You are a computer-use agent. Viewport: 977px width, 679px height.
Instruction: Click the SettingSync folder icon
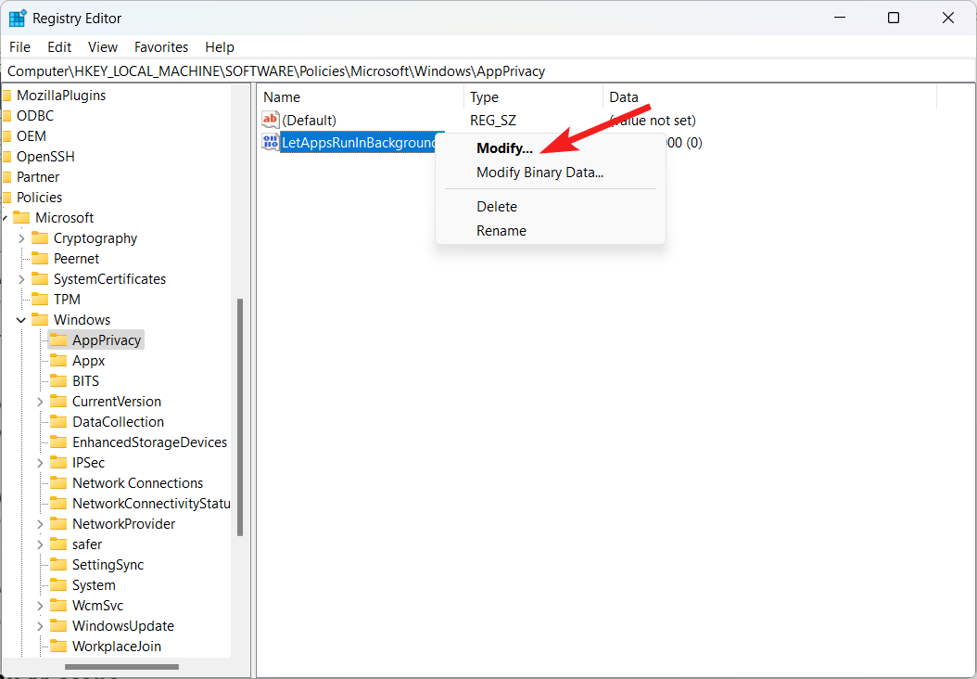click(58, 565)
